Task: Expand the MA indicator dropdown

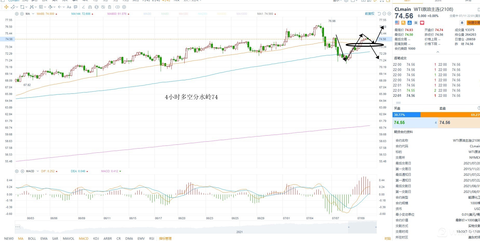Action: tap(33, 14)
